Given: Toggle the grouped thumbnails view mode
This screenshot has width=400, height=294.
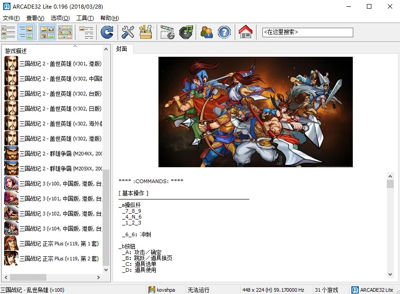Looking at the screenshot, I should point(65,32).
